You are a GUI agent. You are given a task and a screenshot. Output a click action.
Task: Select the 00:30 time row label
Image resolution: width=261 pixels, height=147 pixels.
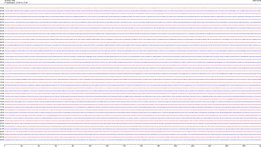coord(2,11)
